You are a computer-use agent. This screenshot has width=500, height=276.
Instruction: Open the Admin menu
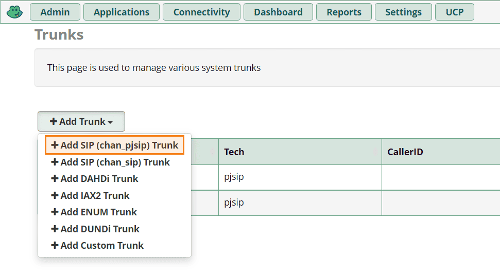click(55, 12)
